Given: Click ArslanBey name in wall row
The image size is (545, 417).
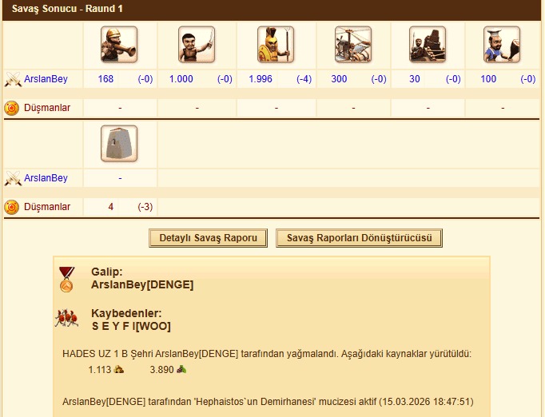Looking at the screenshot, I should tap(46, 178).
